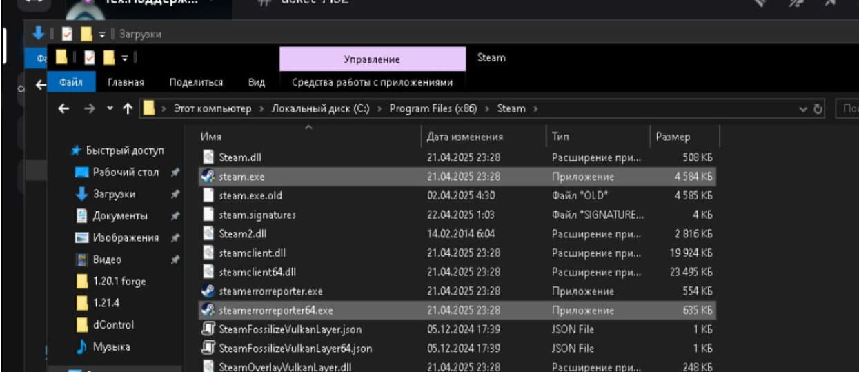Expand the Program Files (x86) breadcrumb chevron

(487, 109)
